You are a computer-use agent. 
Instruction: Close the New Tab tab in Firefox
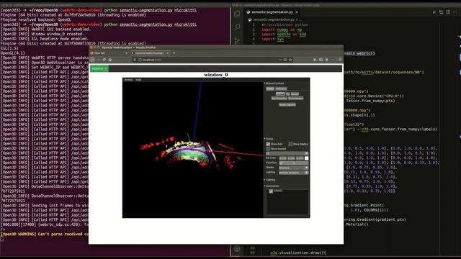coord(127,53)
